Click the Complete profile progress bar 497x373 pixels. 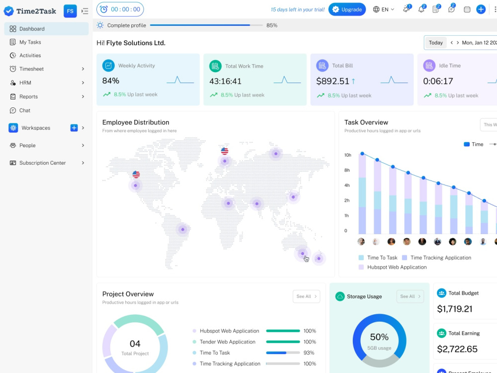[x=206, y=25]
